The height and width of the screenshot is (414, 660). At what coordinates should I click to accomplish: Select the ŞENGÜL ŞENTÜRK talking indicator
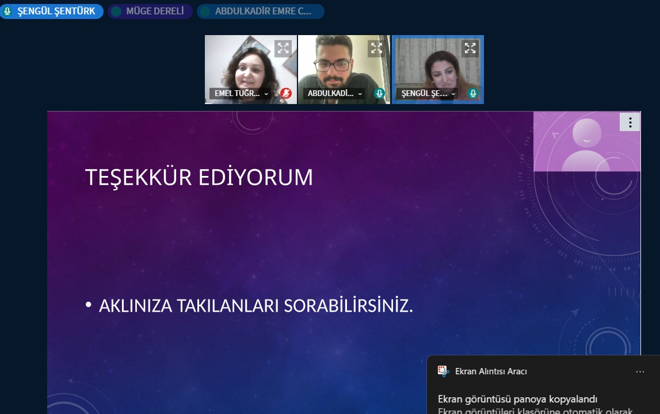(x=52, y=11)
